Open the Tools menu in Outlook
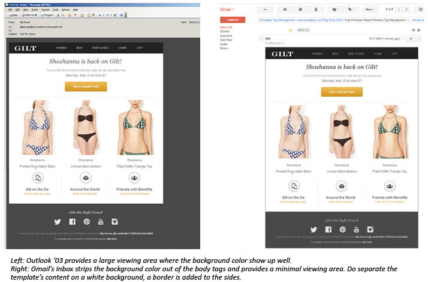The image size is (428, 282). (x=55, y=10)
